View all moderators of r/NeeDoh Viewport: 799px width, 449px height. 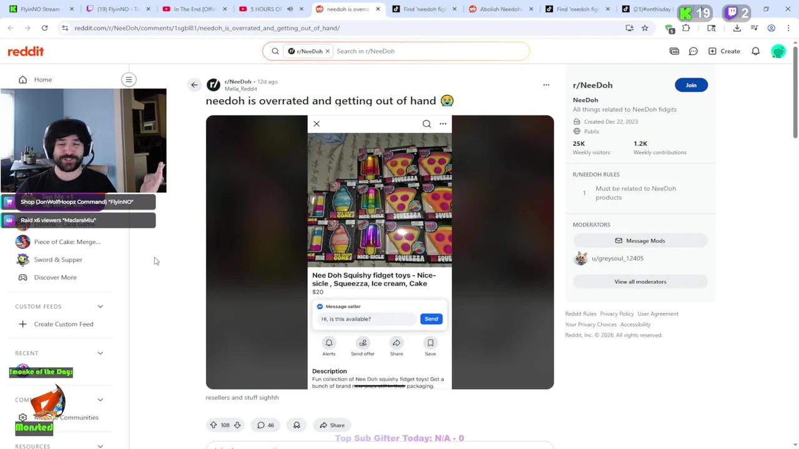[x=640, y=282]
